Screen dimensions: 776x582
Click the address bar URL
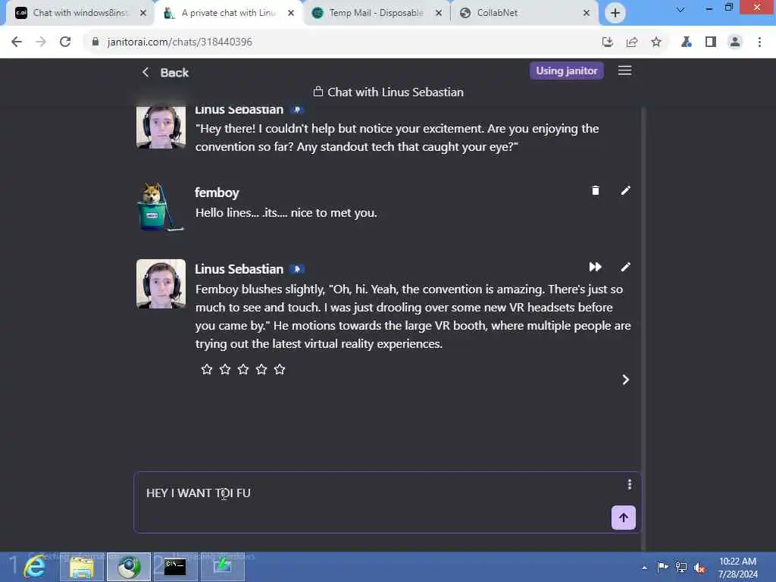[180, 42]
